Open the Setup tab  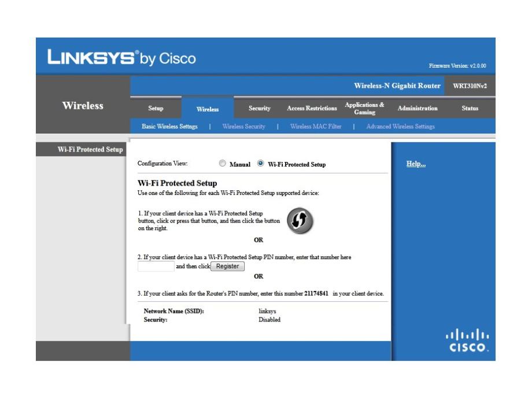156,108
